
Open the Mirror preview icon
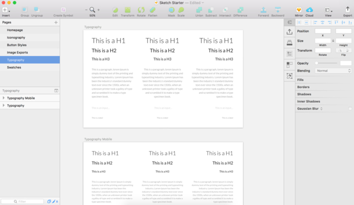coord(299,10)
